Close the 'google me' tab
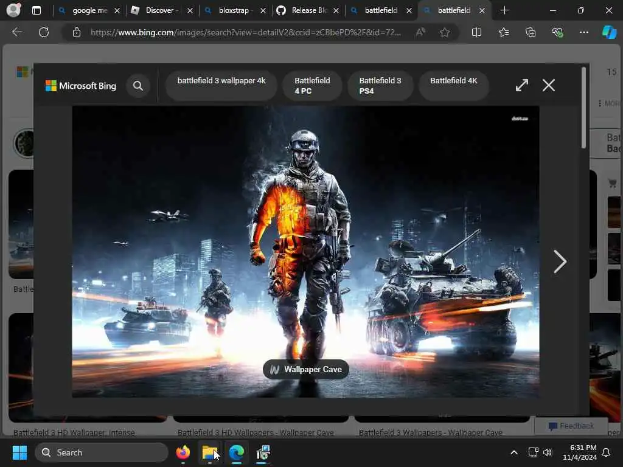This screenshot has height=467, width=623. coord(117,11)
